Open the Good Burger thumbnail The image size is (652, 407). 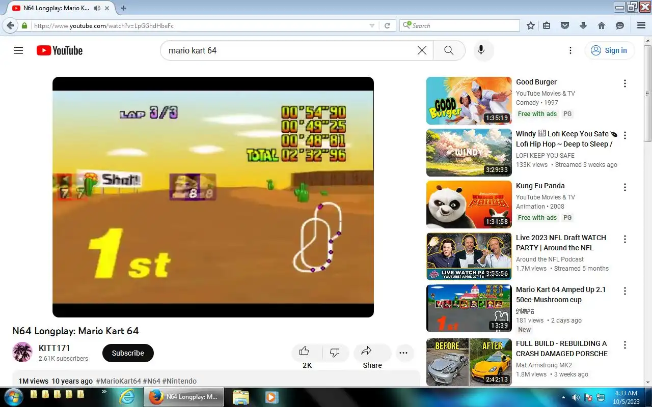469,101
